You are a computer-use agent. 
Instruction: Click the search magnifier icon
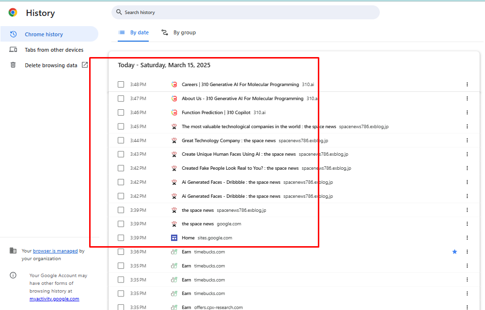(x=119, y=12)
